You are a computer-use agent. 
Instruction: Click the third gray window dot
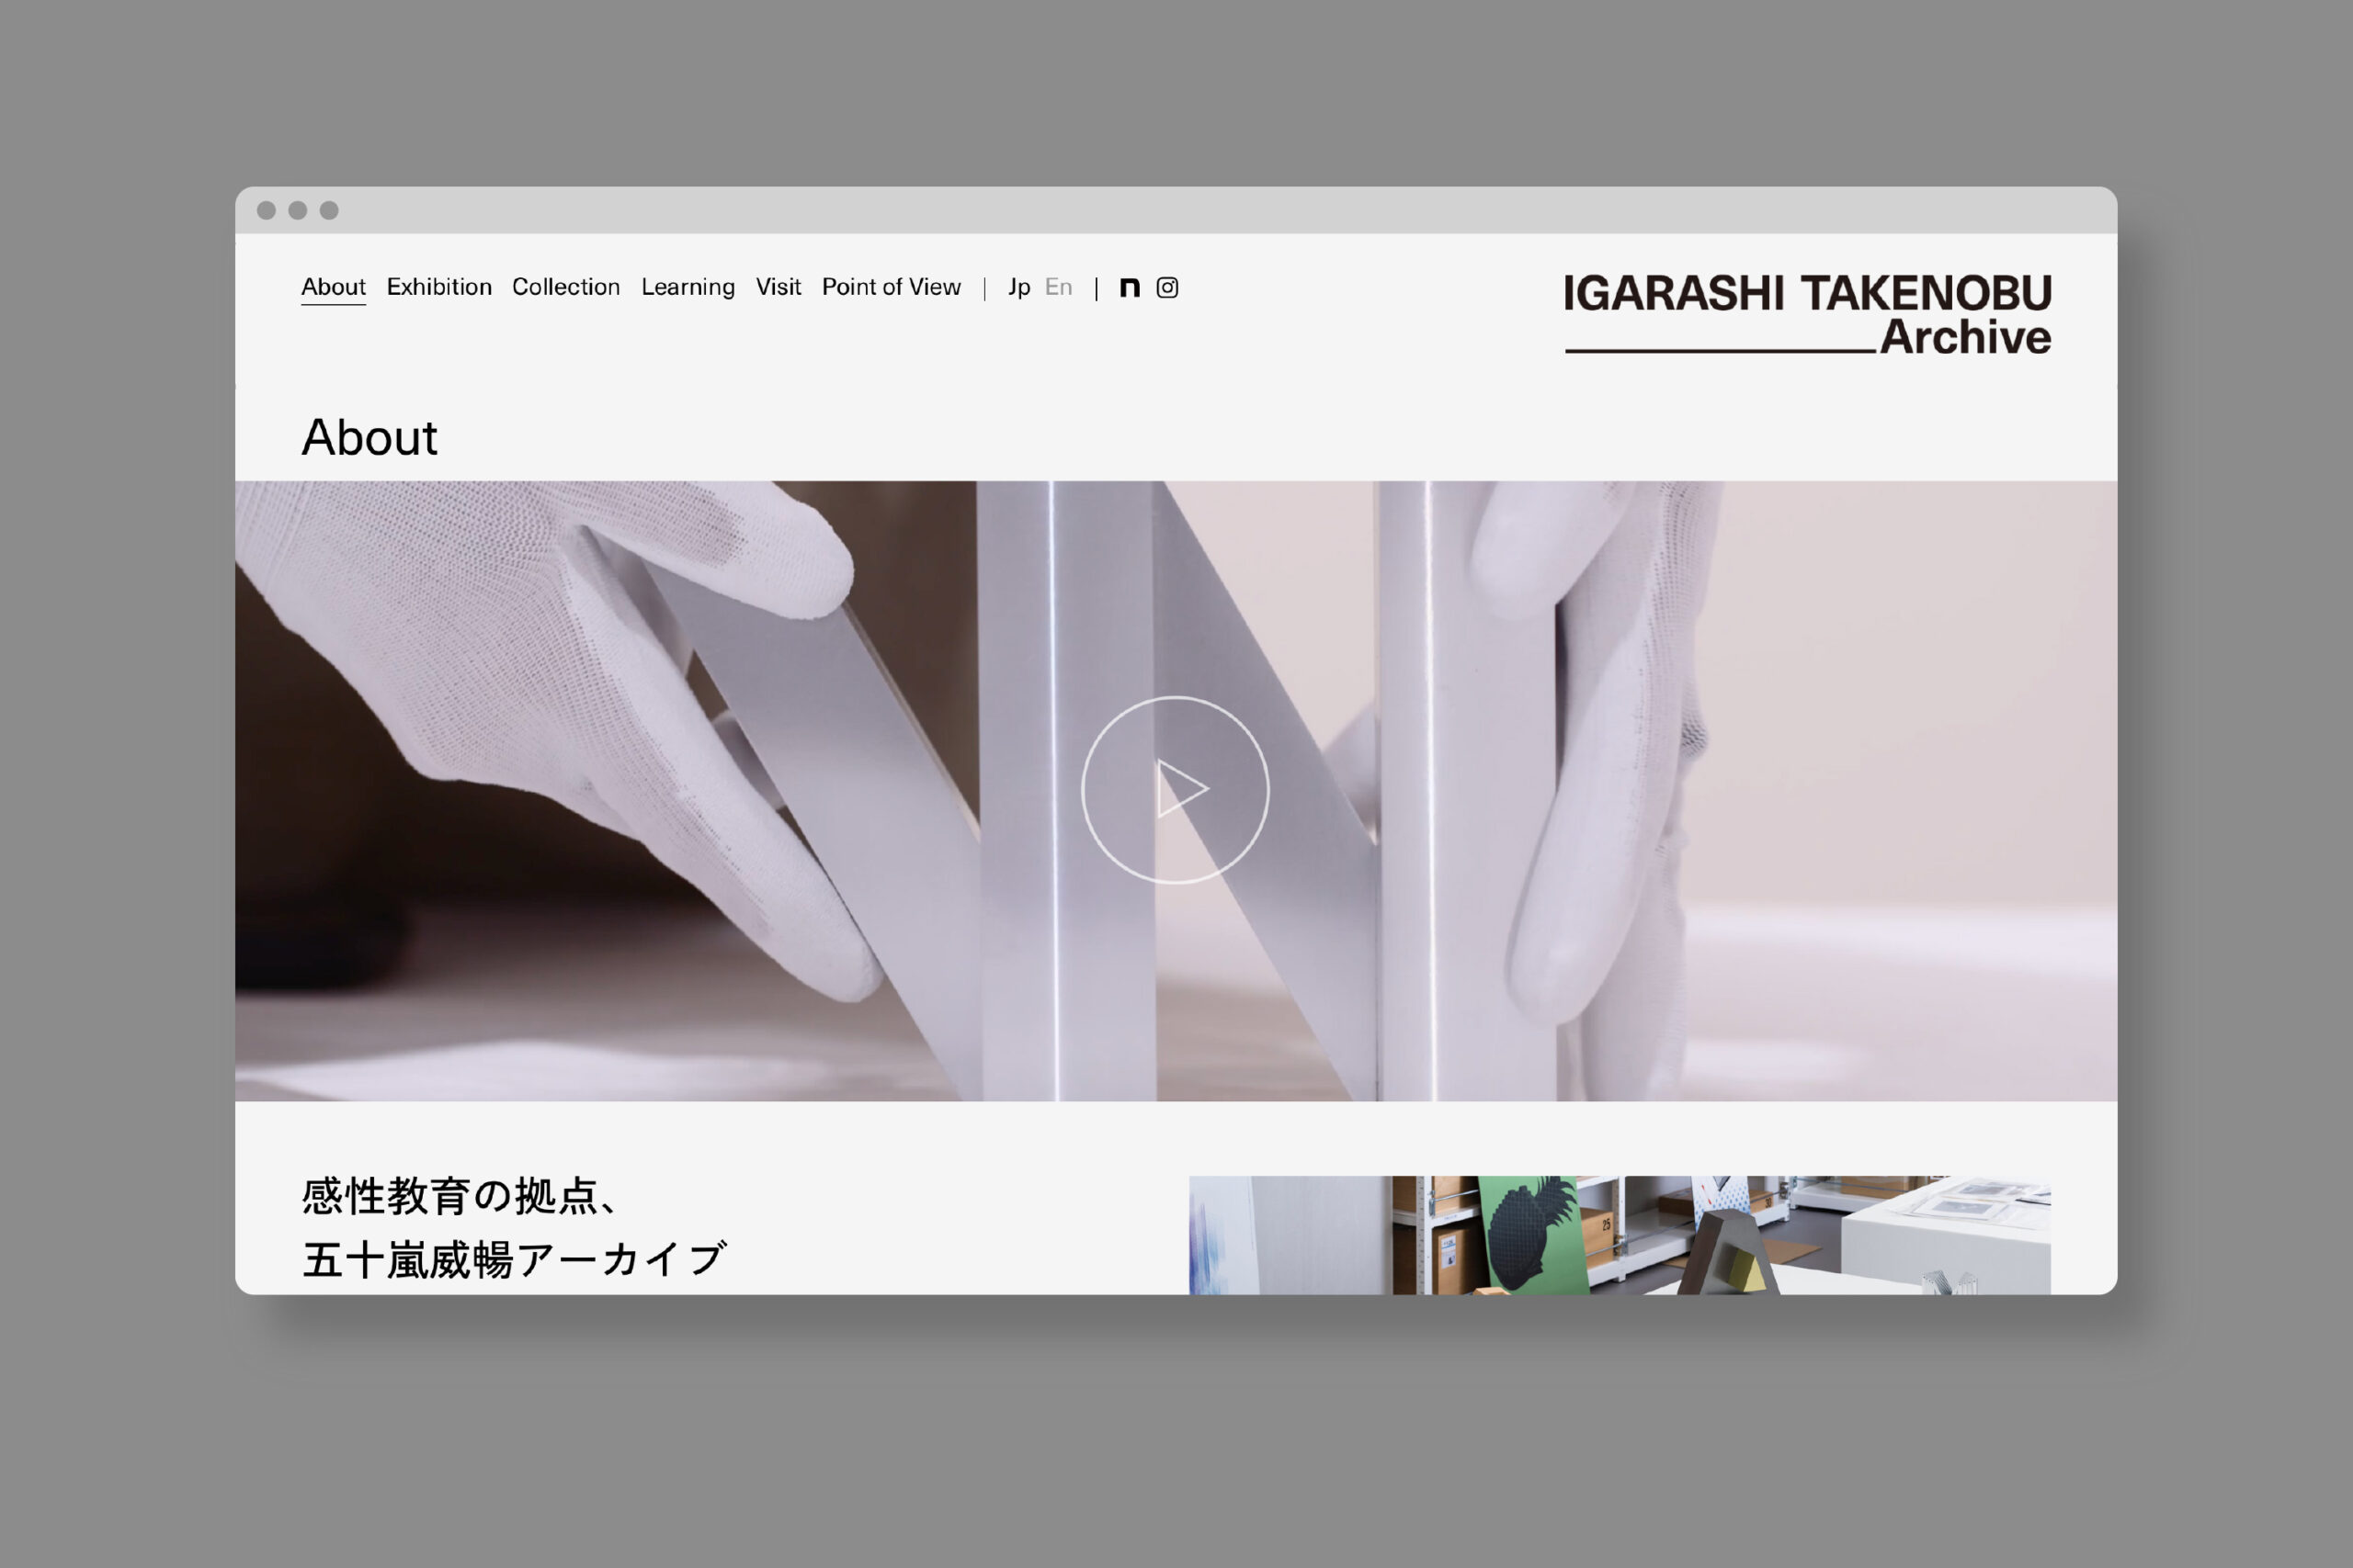[x=329, y=210]
